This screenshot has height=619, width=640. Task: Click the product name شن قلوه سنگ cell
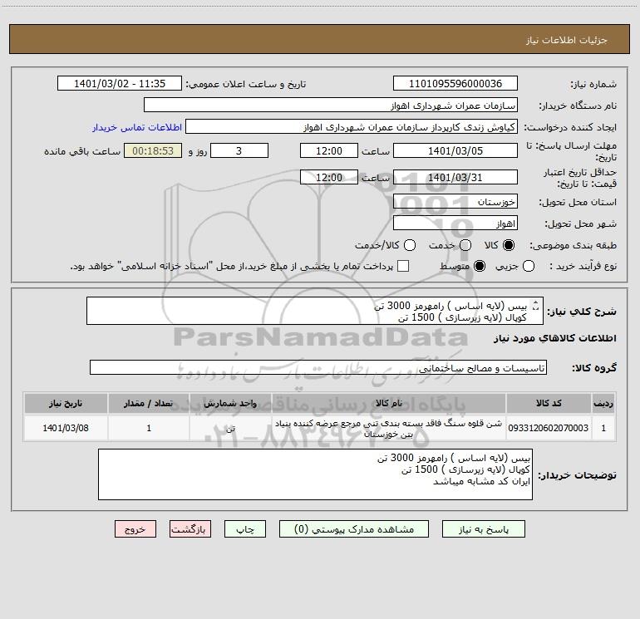[x=389, y=429]
